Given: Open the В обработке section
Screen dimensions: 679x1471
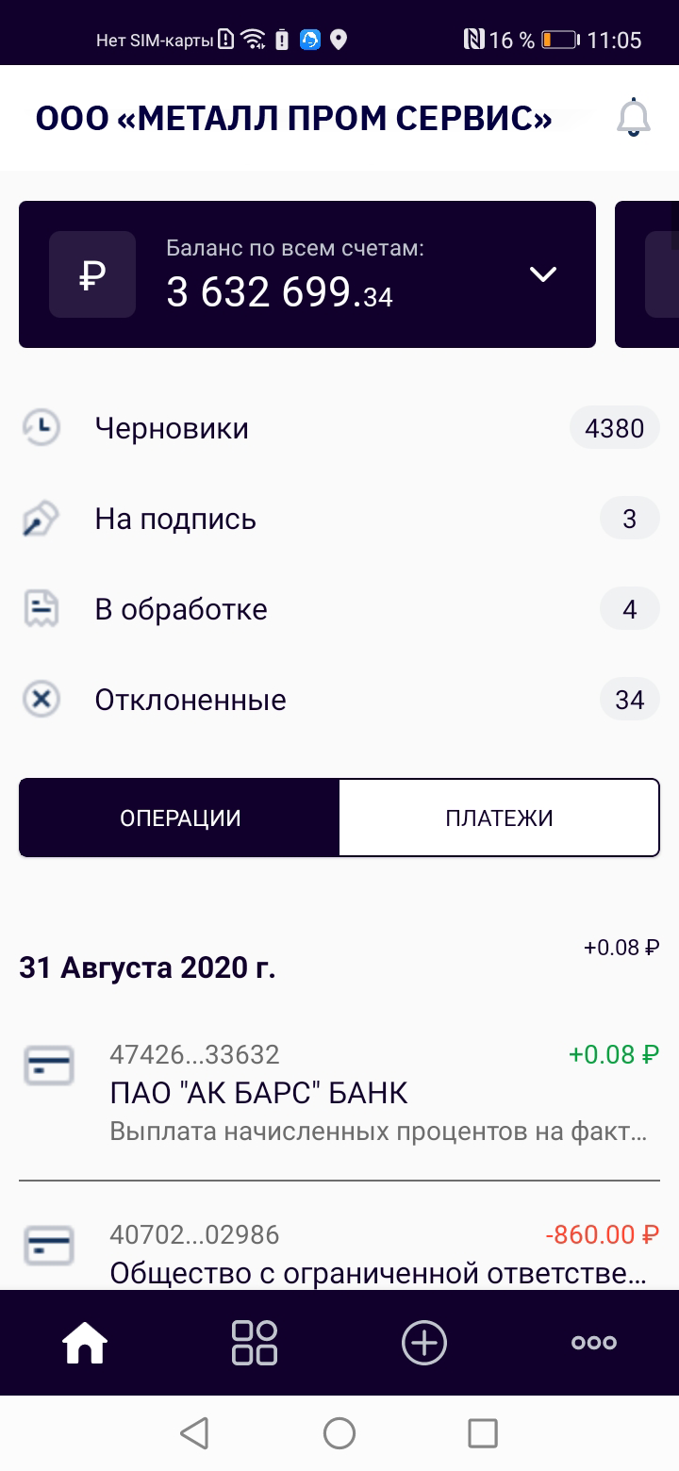Looking at the screenshot, I should tap(181, 610).
